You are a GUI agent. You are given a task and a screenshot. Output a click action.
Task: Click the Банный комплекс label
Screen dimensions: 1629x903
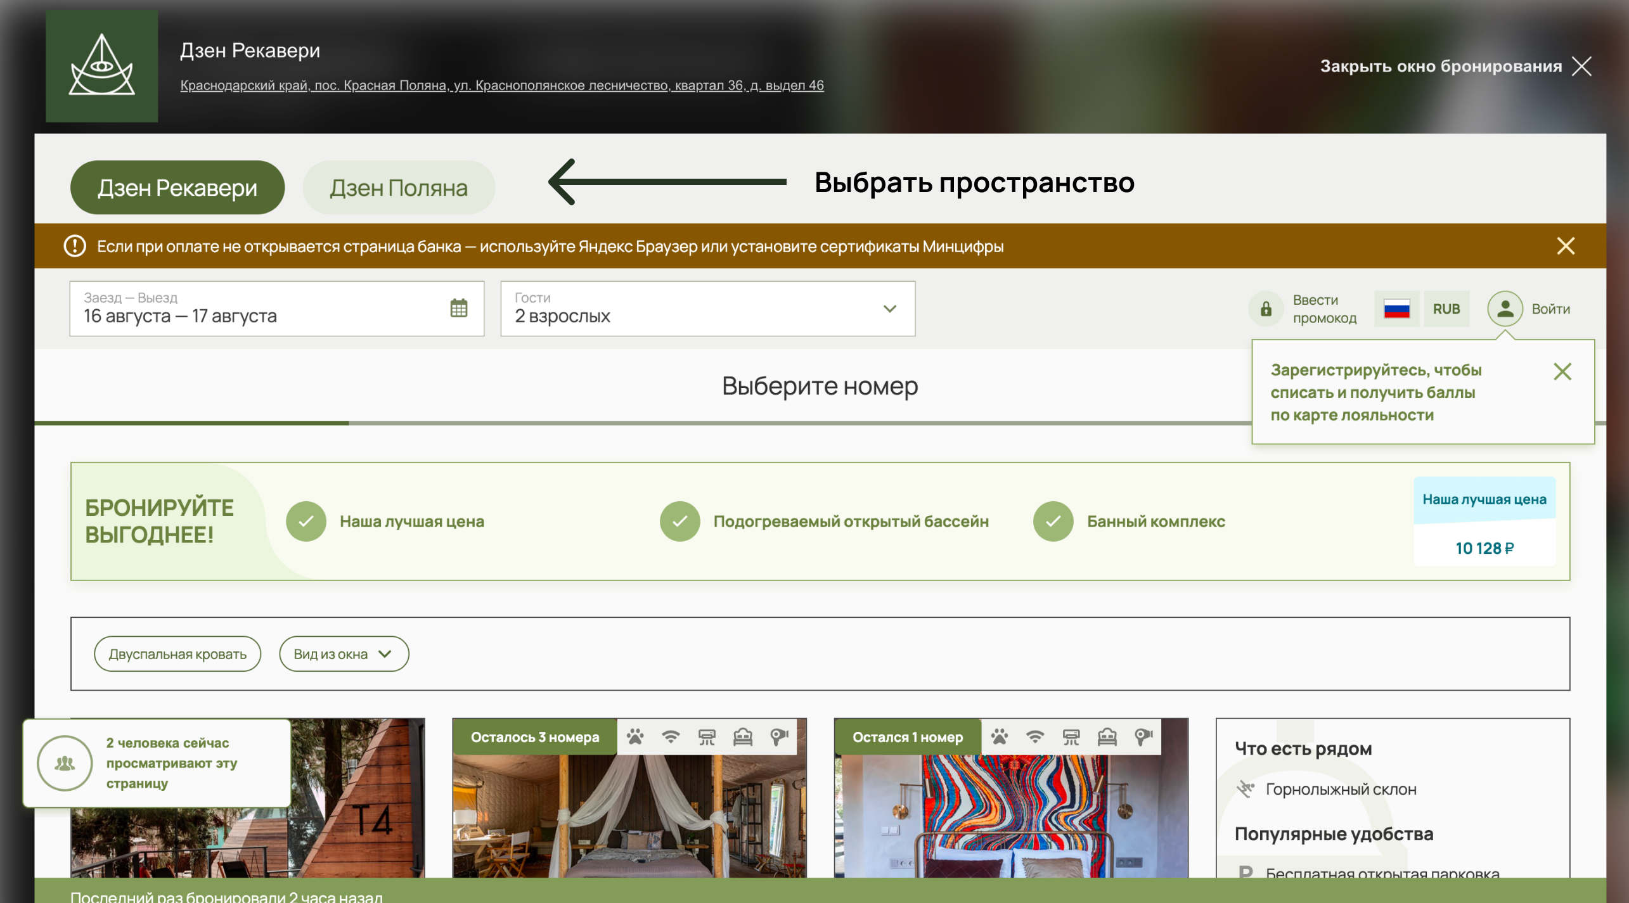[x=1156, y=522]
